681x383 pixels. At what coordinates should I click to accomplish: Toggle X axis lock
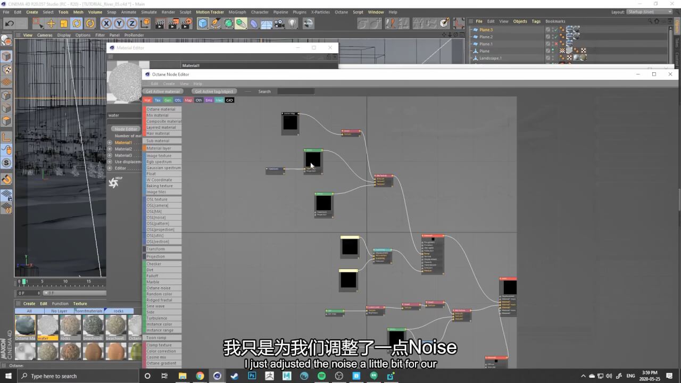click(x=106, y=23)
